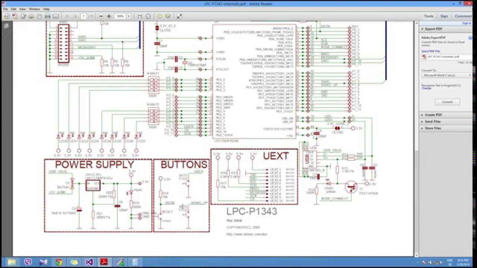Screen dimensions: 477x268
Task: Click the Save to cloud toolbar icon
Action: pyautogui.click(x=31, y=16)
